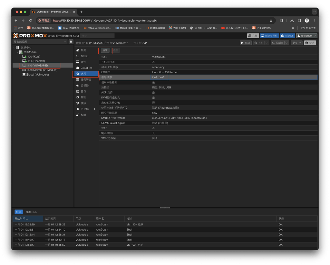Select the 100 (iKuai) VM icon

[24, 57]
